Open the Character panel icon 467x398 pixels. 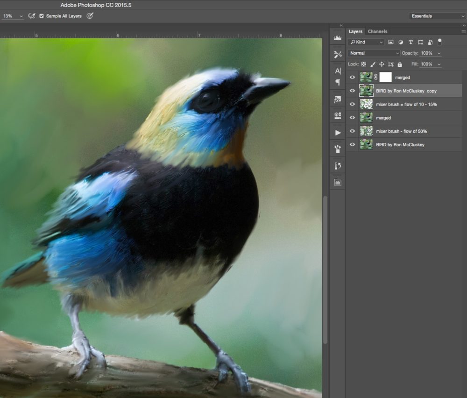click(338, 71)
